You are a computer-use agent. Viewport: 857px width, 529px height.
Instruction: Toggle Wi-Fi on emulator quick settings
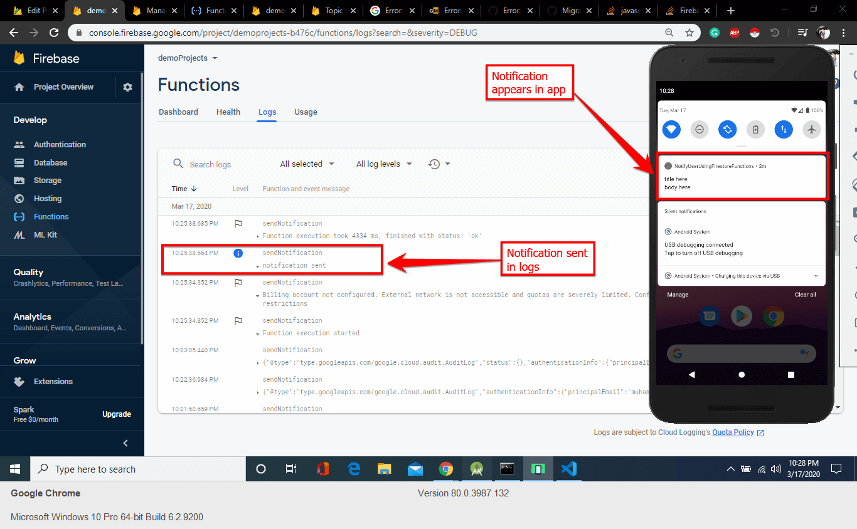pos(671,130)
